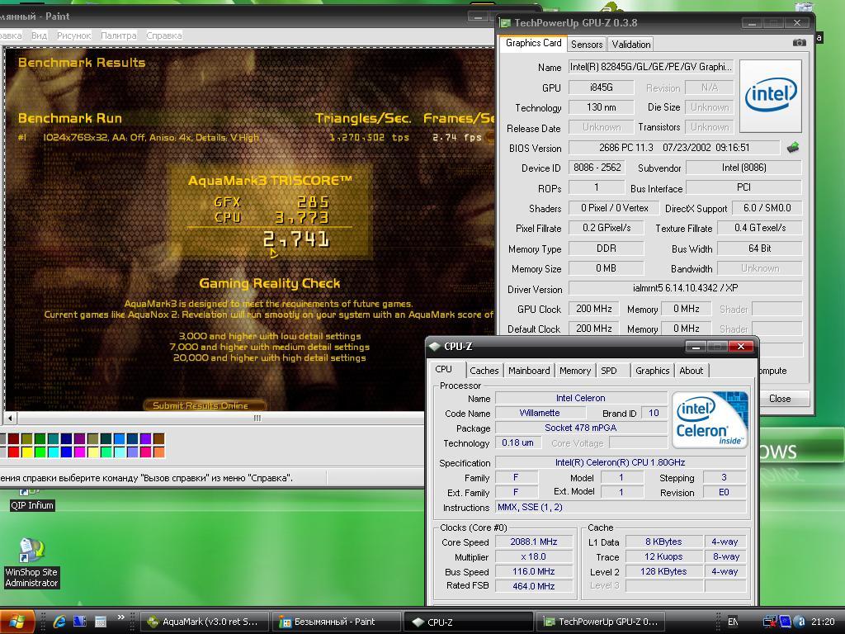Open the About tab in CPU-Z
This screenshot has height=634, width=845.
(x=692, y=371)
